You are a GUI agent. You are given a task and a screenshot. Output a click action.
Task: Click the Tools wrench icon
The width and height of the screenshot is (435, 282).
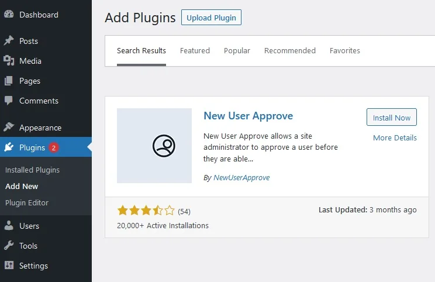(9, 245)
